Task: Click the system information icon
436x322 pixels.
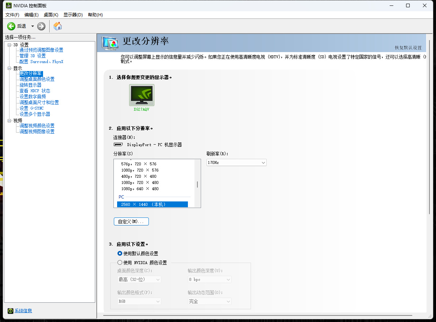Action: [10, 311]
